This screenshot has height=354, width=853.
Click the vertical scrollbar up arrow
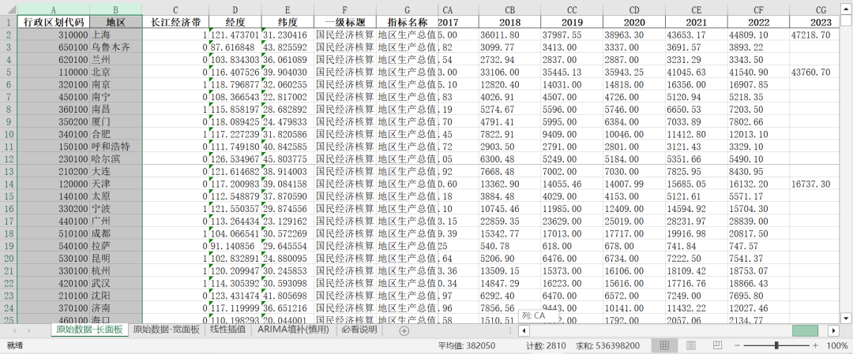coord(846,8)
